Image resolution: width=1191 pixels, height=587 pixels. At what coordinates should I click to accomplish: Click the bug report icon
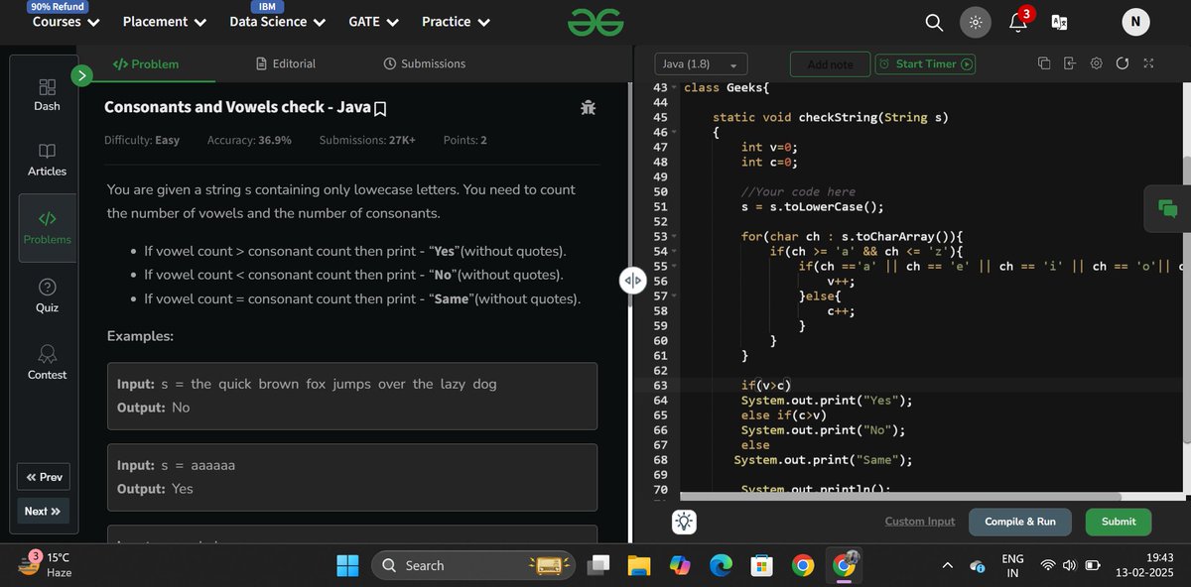click(588, 107)
